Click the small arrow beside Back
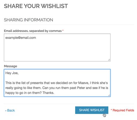This screenshot has height=120, width=137. coord(6,111)
